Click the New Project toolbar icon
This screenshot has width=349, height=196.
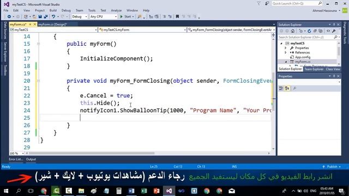(x=26, y=17)
